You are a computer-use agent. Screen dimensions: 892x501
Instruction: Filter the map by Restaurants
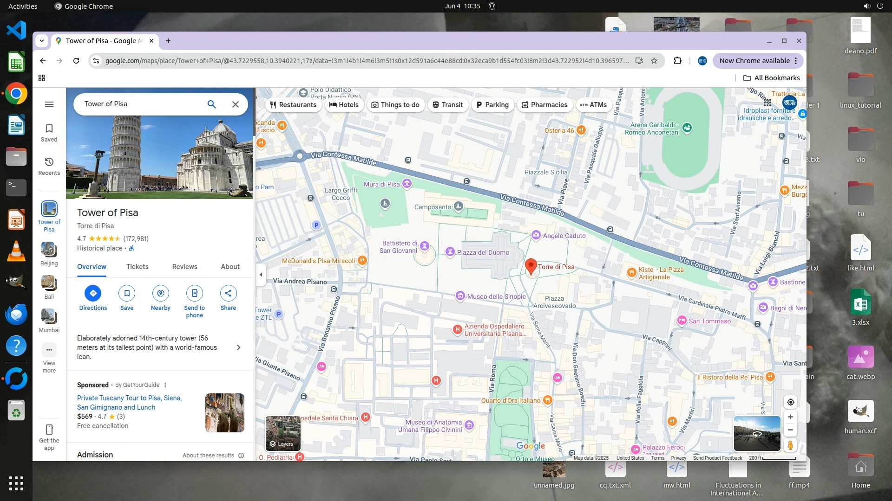pos(293,105)
